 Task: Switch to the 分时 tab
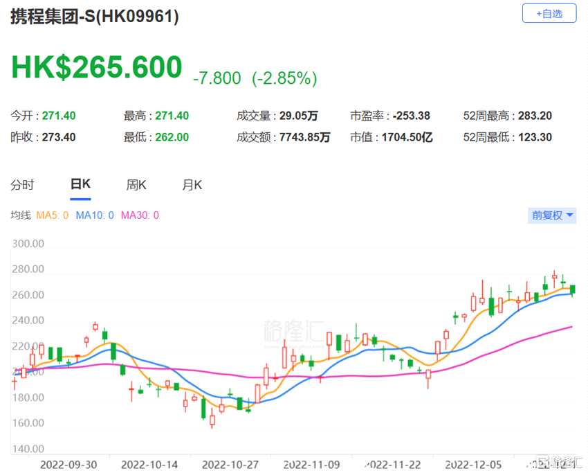tap(22, 185)
